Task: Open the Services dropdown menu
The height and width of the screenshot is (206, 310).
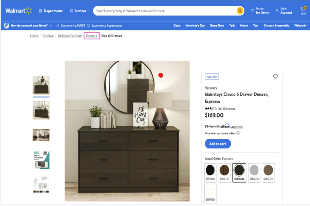Action: click(78, 11)
